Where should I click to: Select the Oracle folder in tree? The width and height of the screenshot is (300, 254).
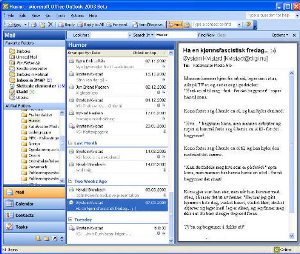31,155
